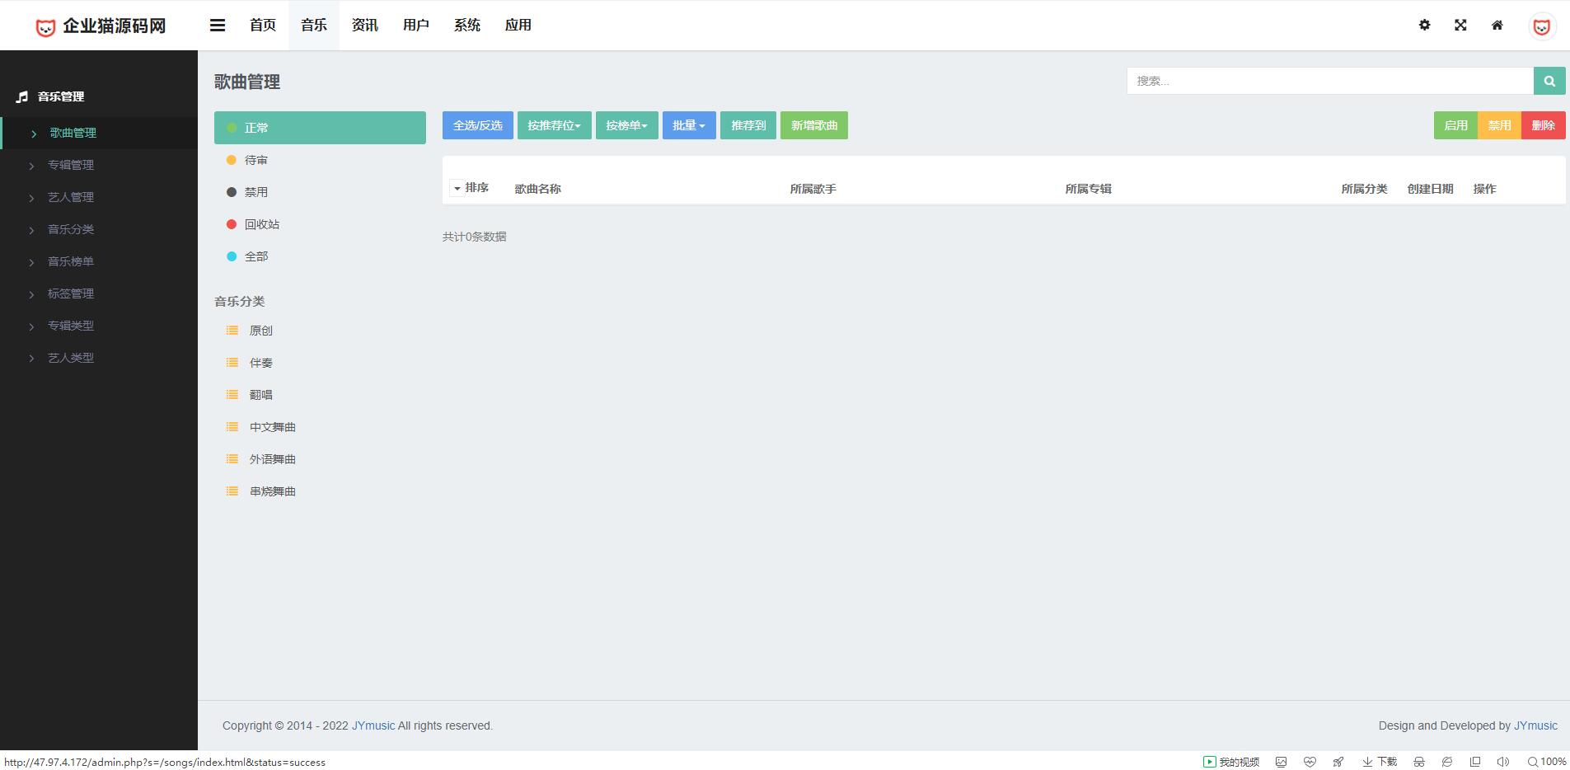Click green 启用 button
The image size is (1570, 770).
(1455, 125)
